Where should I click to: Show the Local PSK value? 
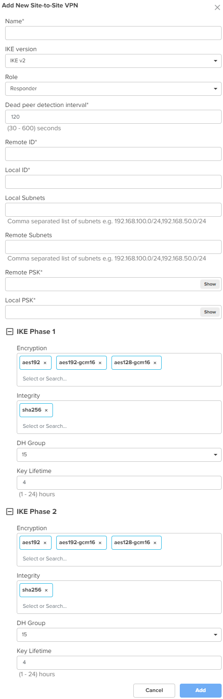[x=210, y=312]
